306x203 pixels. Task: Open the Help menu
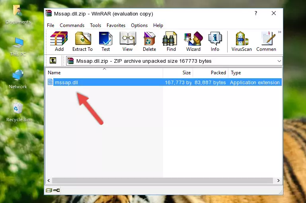click(x=158, y=25)
